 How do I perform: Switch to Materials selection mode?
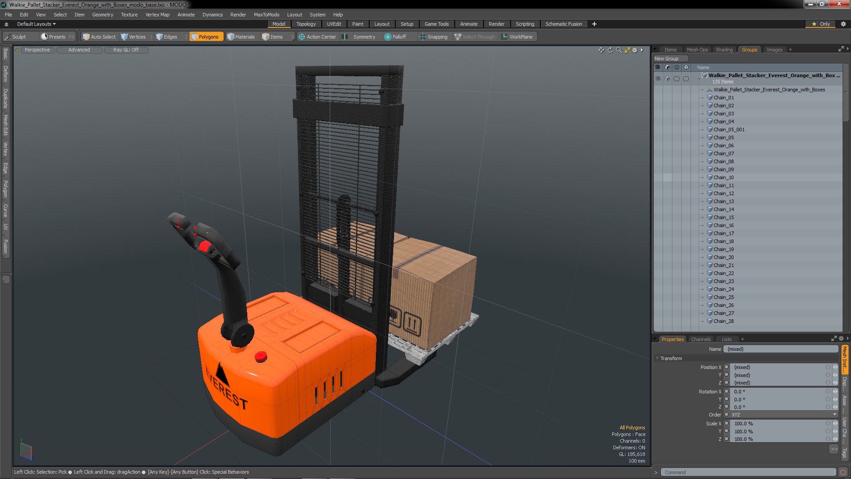click(x=241, y=37)
